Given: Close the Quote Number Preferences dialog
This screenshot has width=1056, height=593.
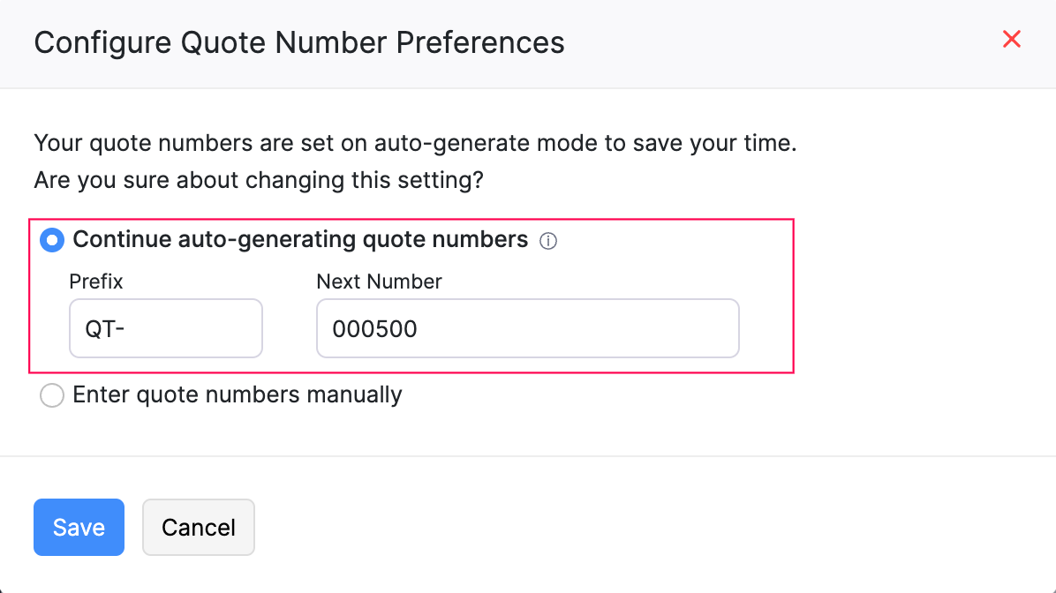Looking at the screenshot, I should pos(1012,39).
